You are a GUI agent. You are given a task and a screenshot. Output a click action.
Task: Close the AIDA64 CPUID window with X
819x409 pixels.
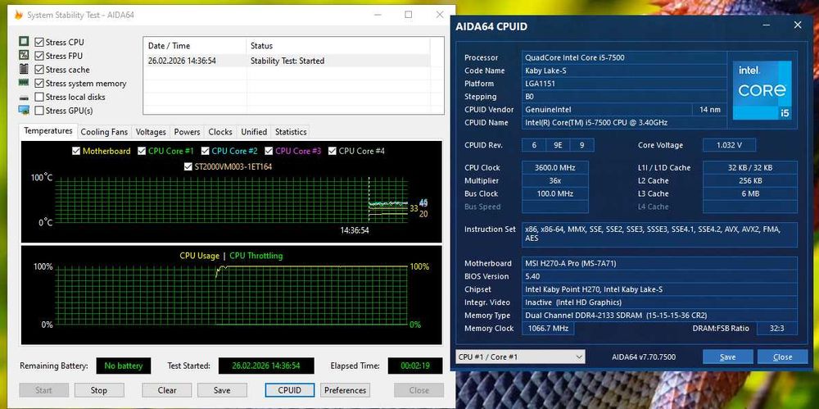798,25
